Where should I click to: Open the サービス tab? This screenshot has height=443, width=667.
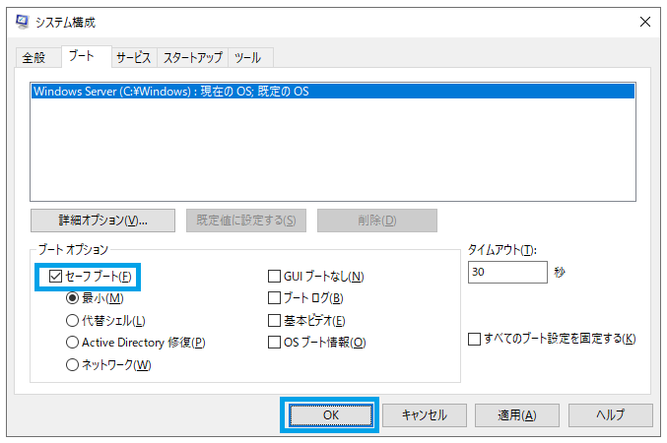pyautogui.click(x=134, y=57)
